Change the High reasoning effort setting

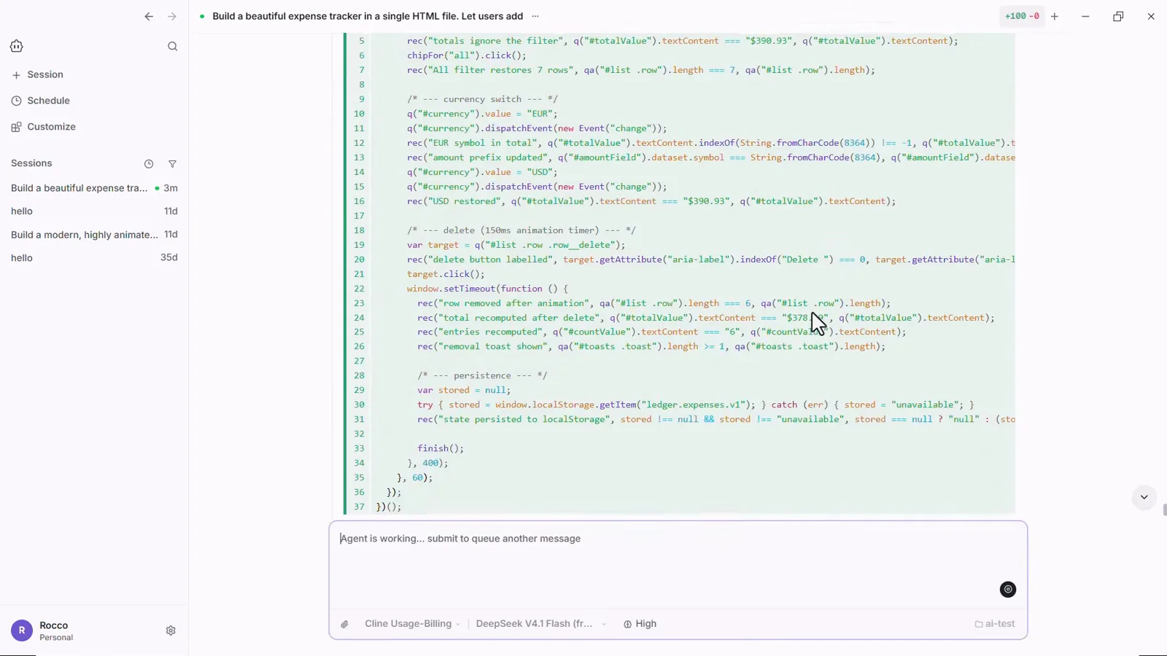(640, 624)
